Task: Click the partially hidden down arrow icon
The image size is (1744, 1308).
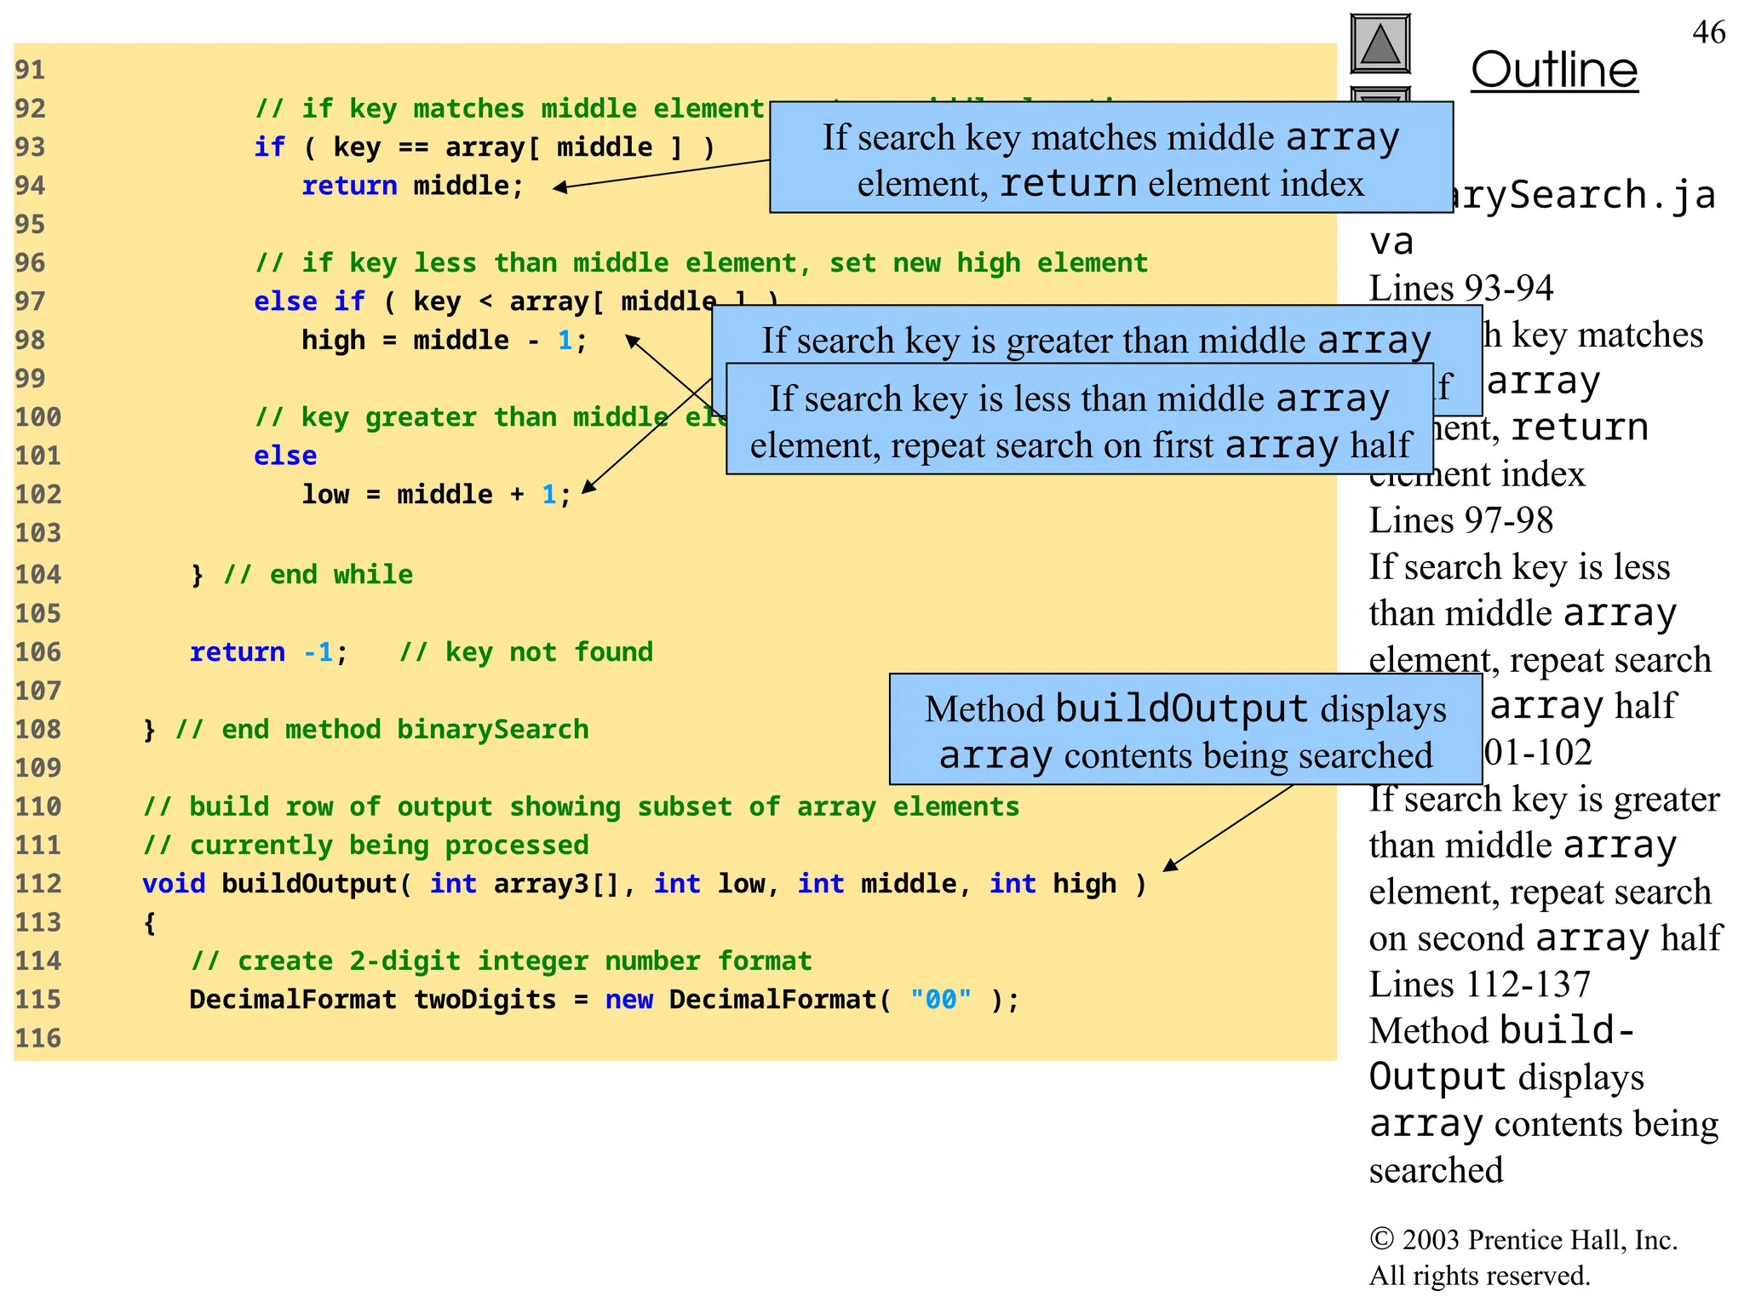Action: click(x=1380, y=94)
